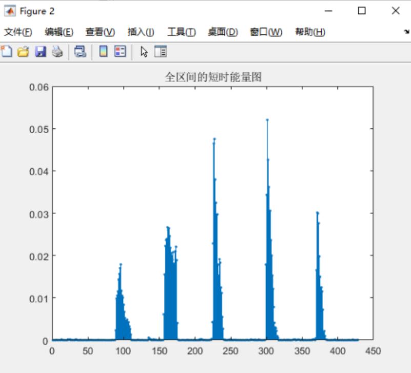Click the plot title 全区间的短时能量图

coord(213,77)
